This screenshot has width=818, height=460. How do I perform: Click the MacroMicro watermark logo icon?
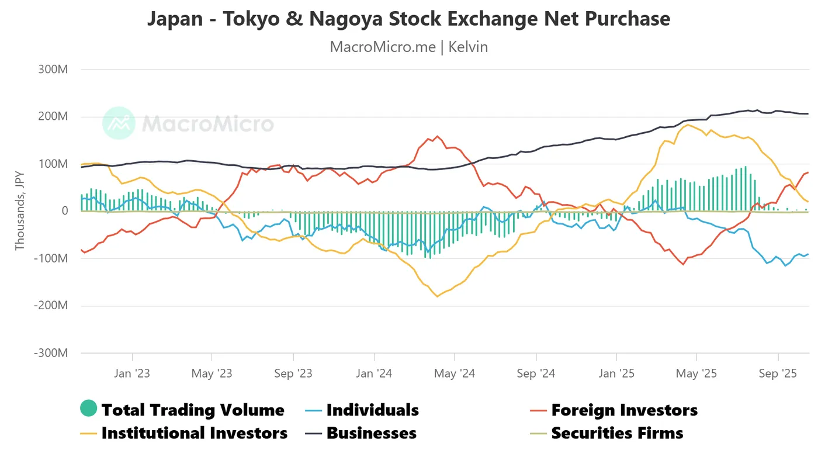click(x=119, y=123)
